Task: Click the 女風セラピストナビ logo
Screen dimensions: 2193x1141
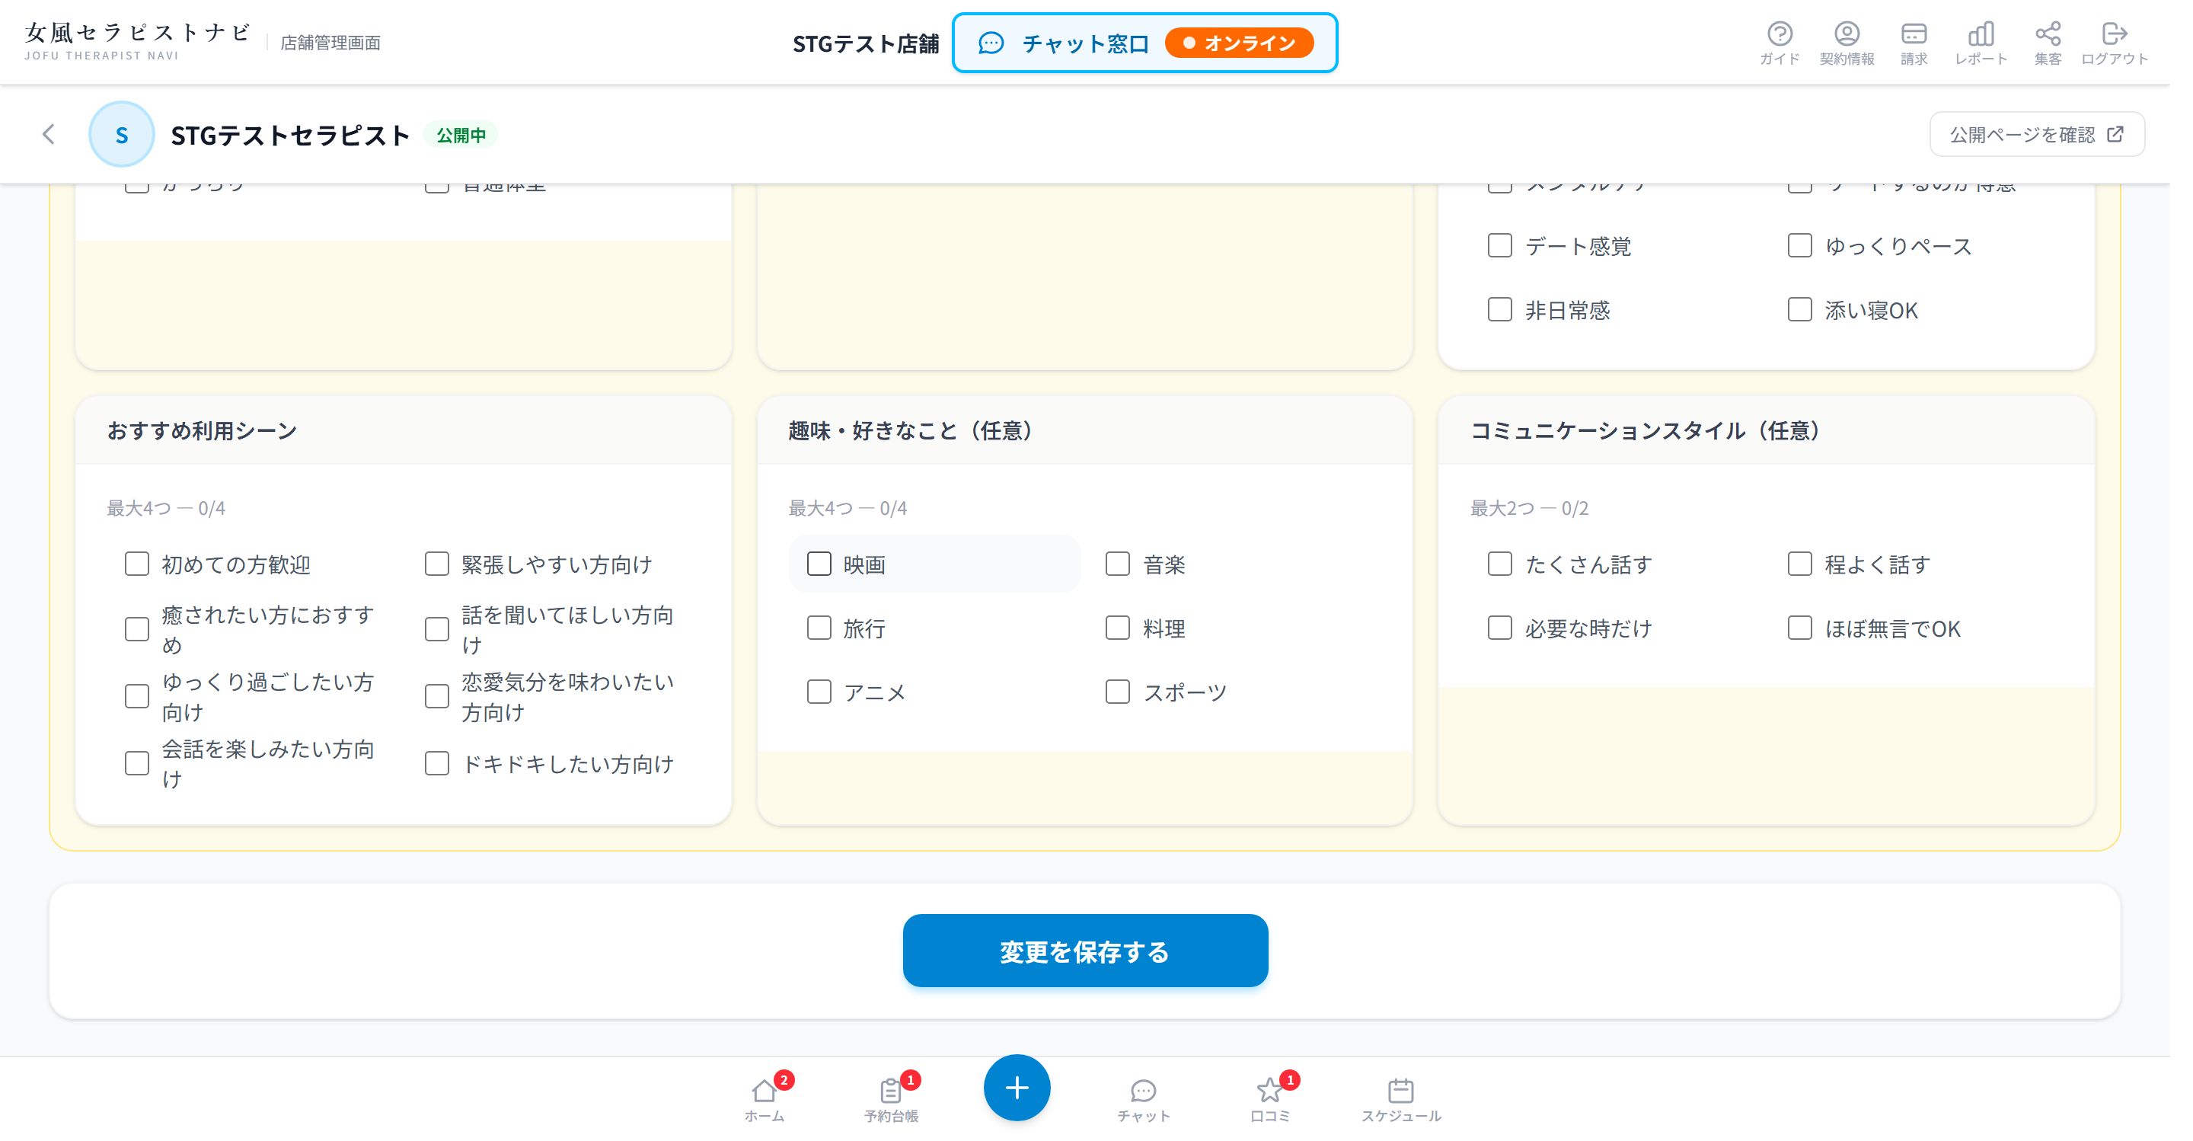Action: (139, 42)
